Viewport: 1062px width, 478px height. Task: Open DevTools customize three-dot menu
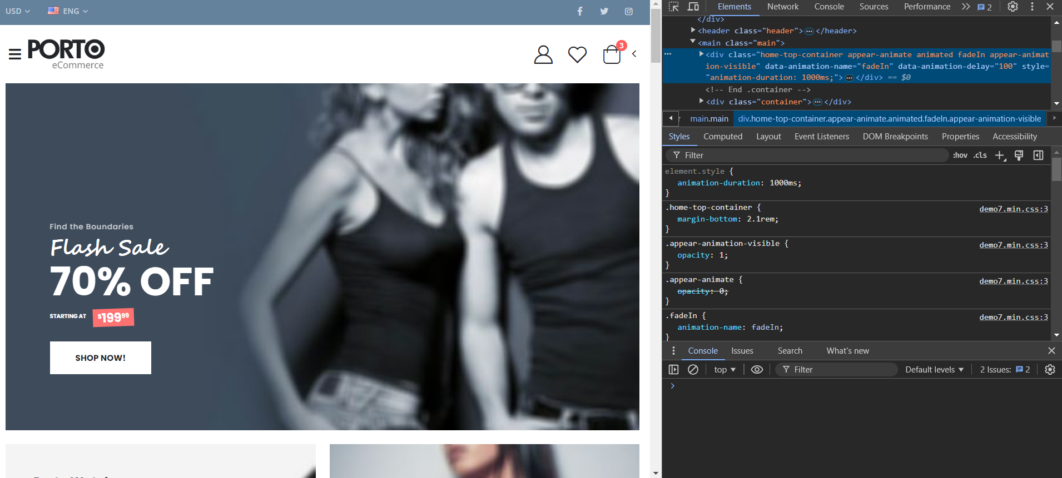click(x=1032, y=7)
